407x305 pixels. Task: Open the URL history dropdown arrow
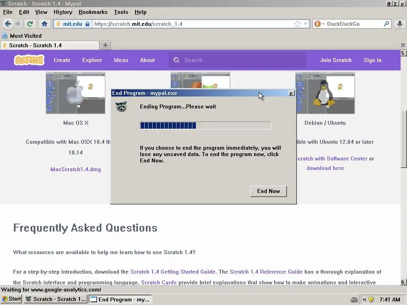pos(306,24)
